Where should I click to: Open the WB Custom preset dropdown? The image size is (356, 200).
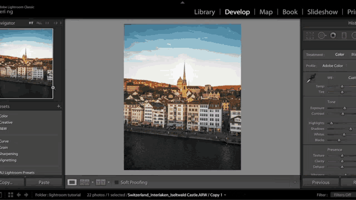coord(352,78)
